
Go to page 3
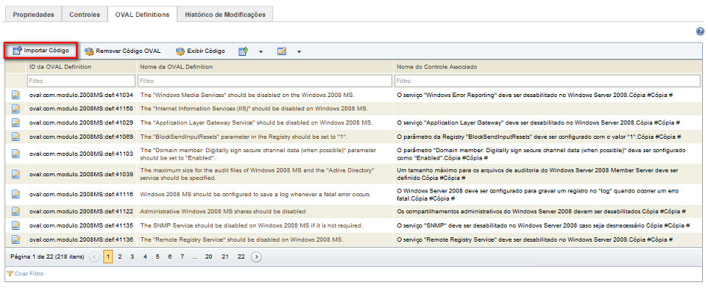pyautogui.click(x=132, y=256)
